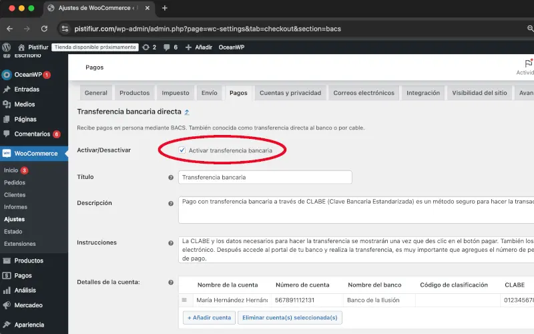Click the Título text input field
The height and width of the screenshot is (334, 534).
(x=265, y=178)
